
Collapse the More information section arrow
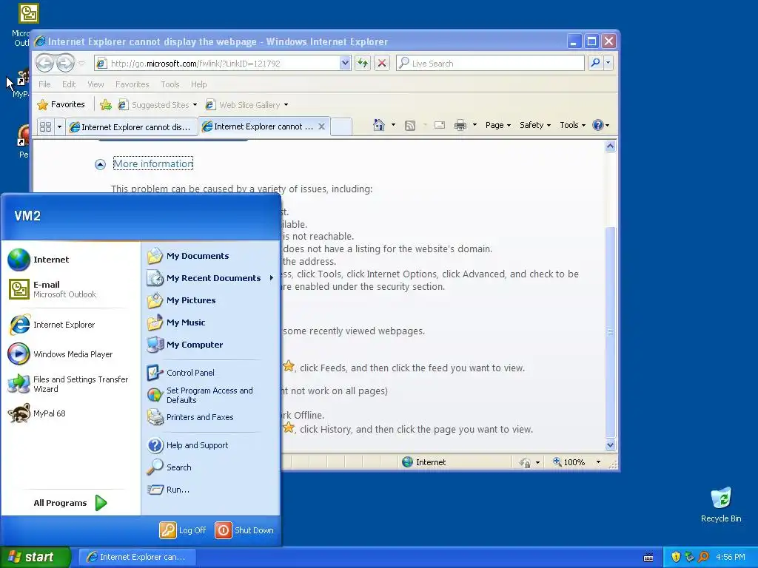[x=100, y=165]
